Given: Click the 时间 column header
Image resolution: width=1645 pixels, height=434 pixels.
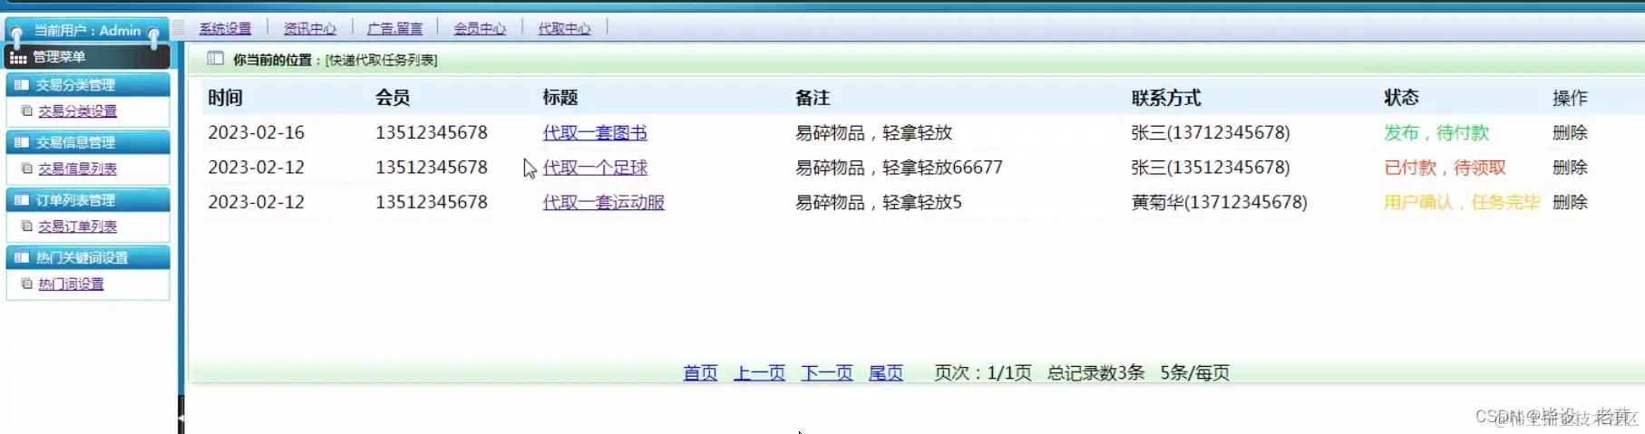Looking at the screenshot, I should pos(225,98).
